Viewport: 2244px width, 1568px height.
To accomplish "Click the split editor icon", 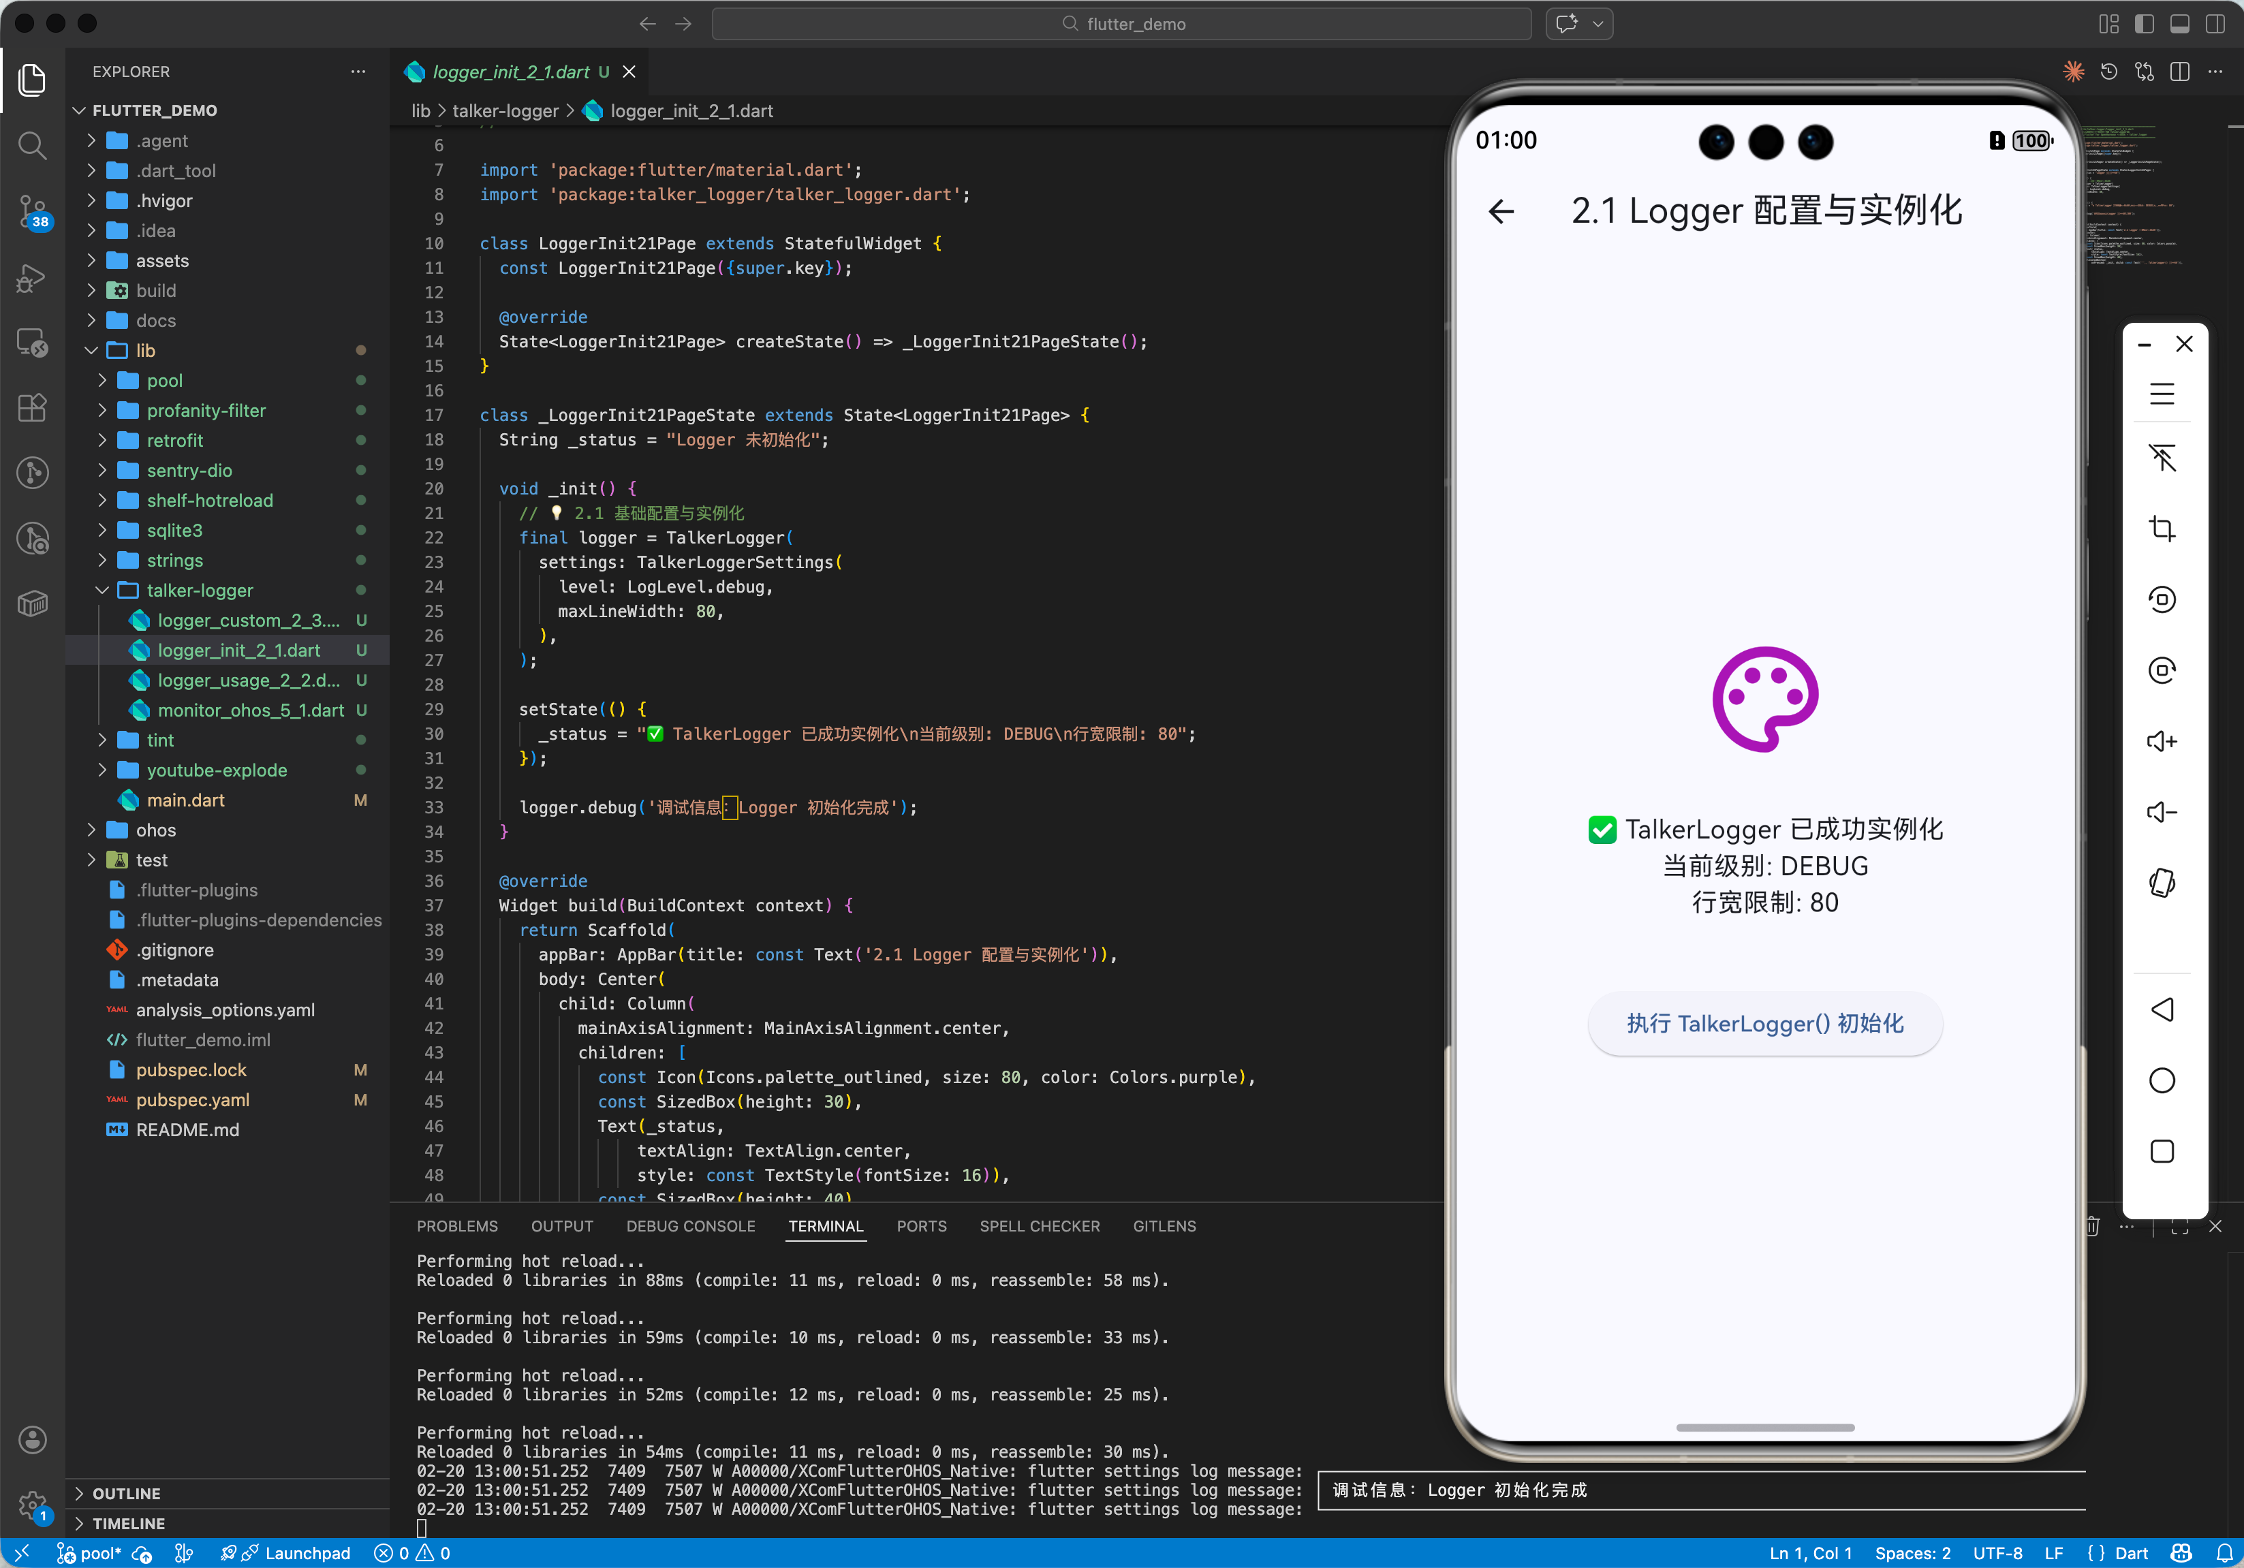I will 2179,72.
